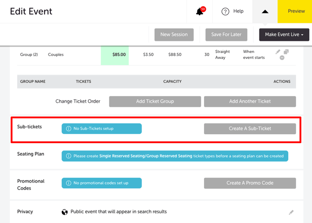This screenshot has width=312, height=223.
Task: Click the Seating Plan reserved seating notice
Action: tap(175, 156)
